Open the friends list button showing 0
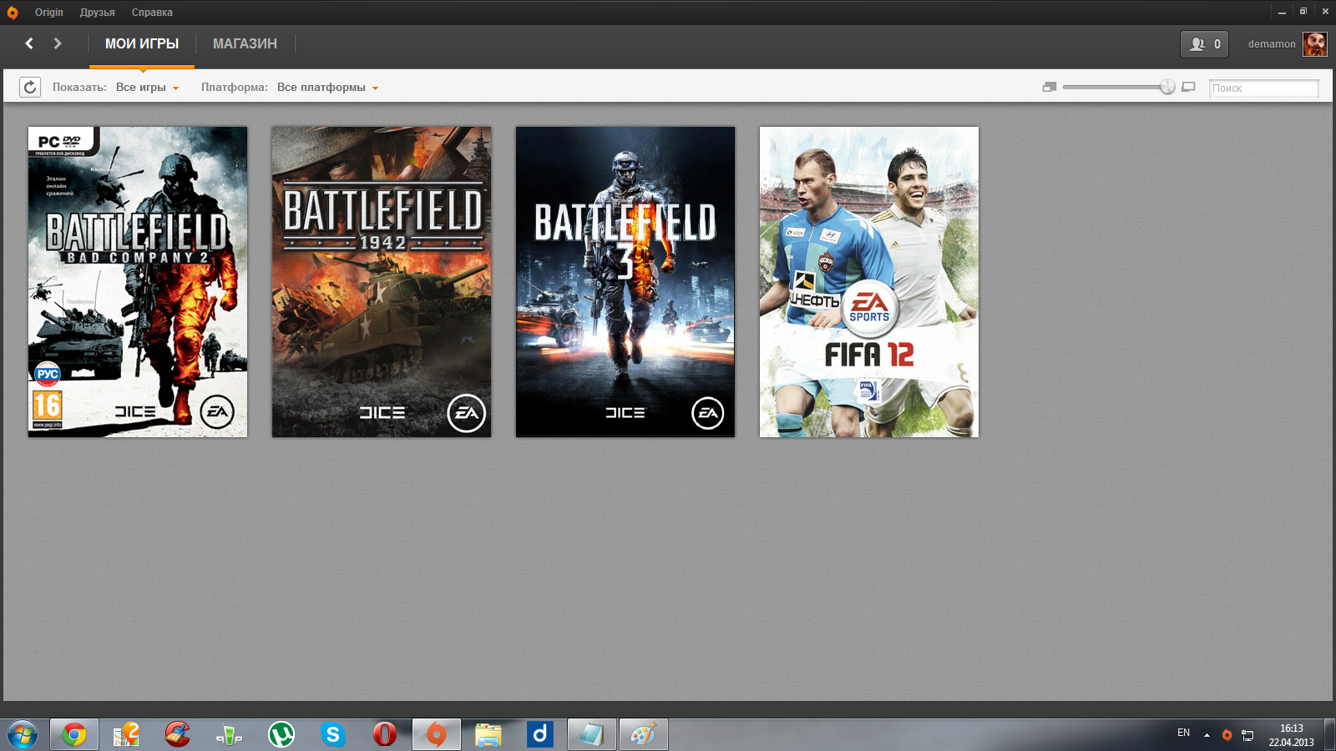Screen dimensions: 1336x751 pos(1204,44)
